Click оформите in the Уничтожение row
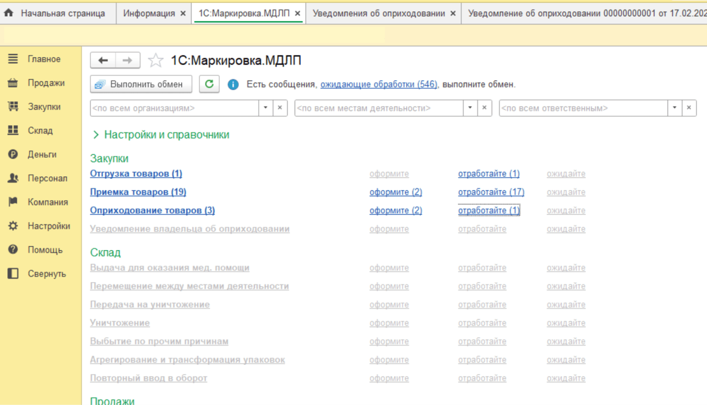The width and height of the screenshot is (707, 405). click(389, 323)
